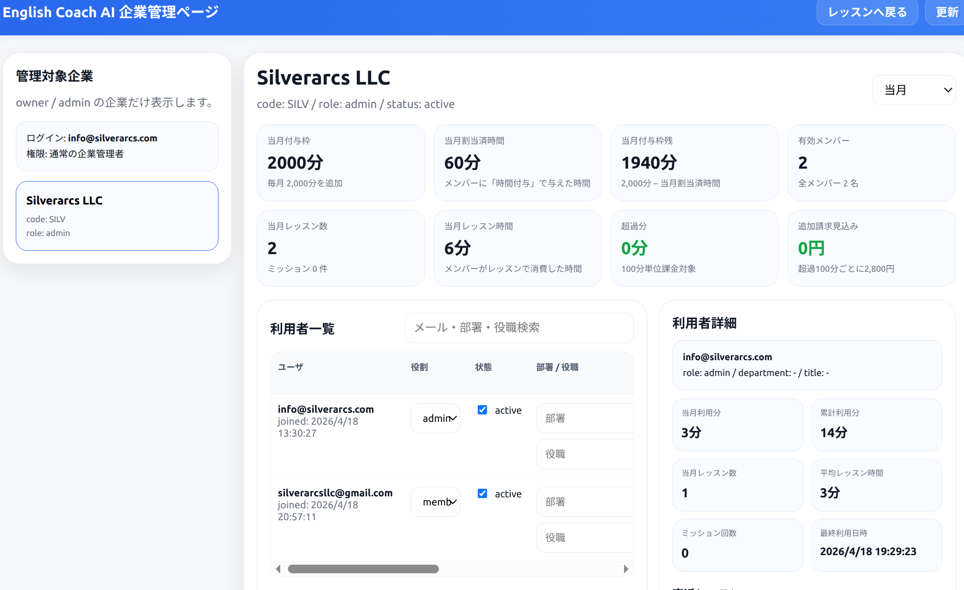Focus the メール・部署・役職検索 search field
The height and width of the screenshot is (590, 964).
[x=519, y=328]
